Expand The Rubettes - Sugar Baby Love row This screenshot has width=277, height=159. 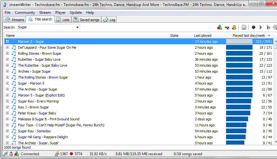click(x=8, y=65)
